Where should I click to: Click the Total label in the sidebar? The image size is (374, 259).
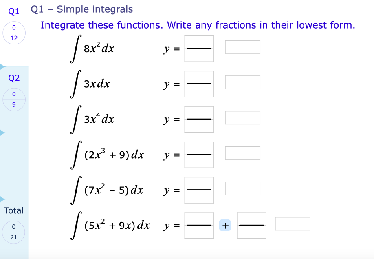[14, 210]
